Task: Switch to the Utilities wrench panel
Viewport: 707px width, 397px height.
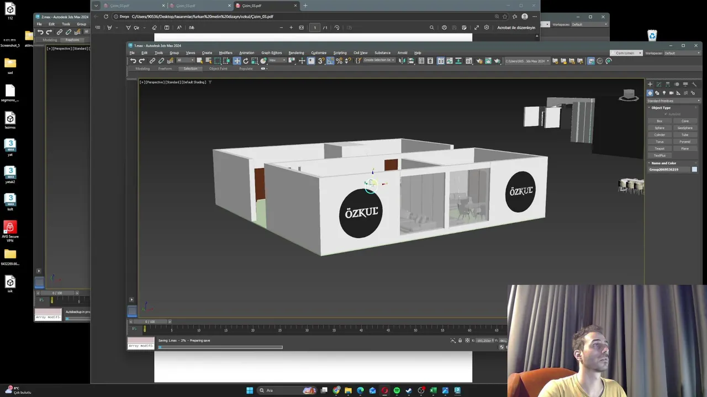Action: (x=694, y=84)
